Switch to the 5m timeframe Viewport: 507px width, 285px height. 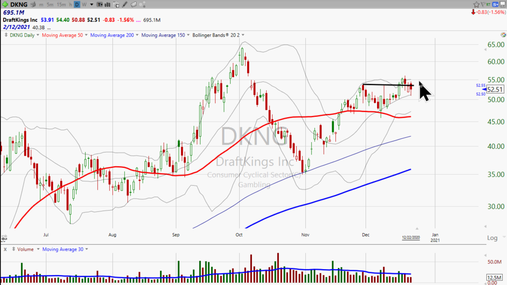(50, 5)
